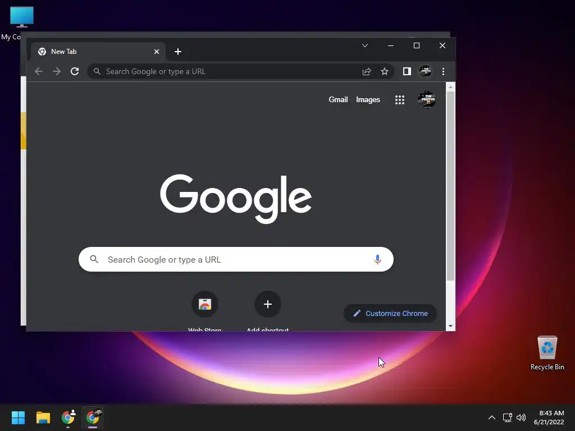
Task: Open a new tab with the plus button
Action: coord(178,52)
